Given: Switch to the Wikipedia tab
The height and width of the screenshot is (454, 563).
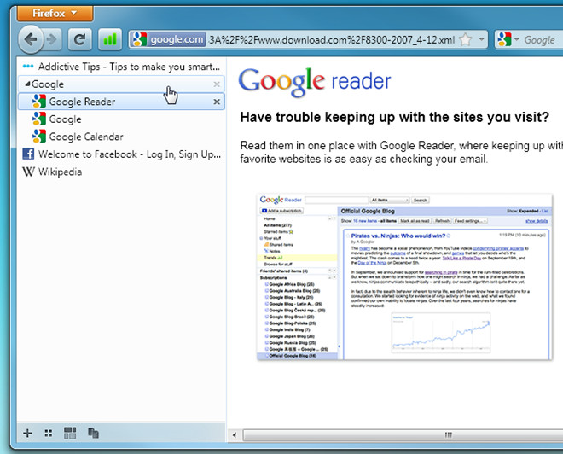Looking at the screenshot, I should pos(121,172).
